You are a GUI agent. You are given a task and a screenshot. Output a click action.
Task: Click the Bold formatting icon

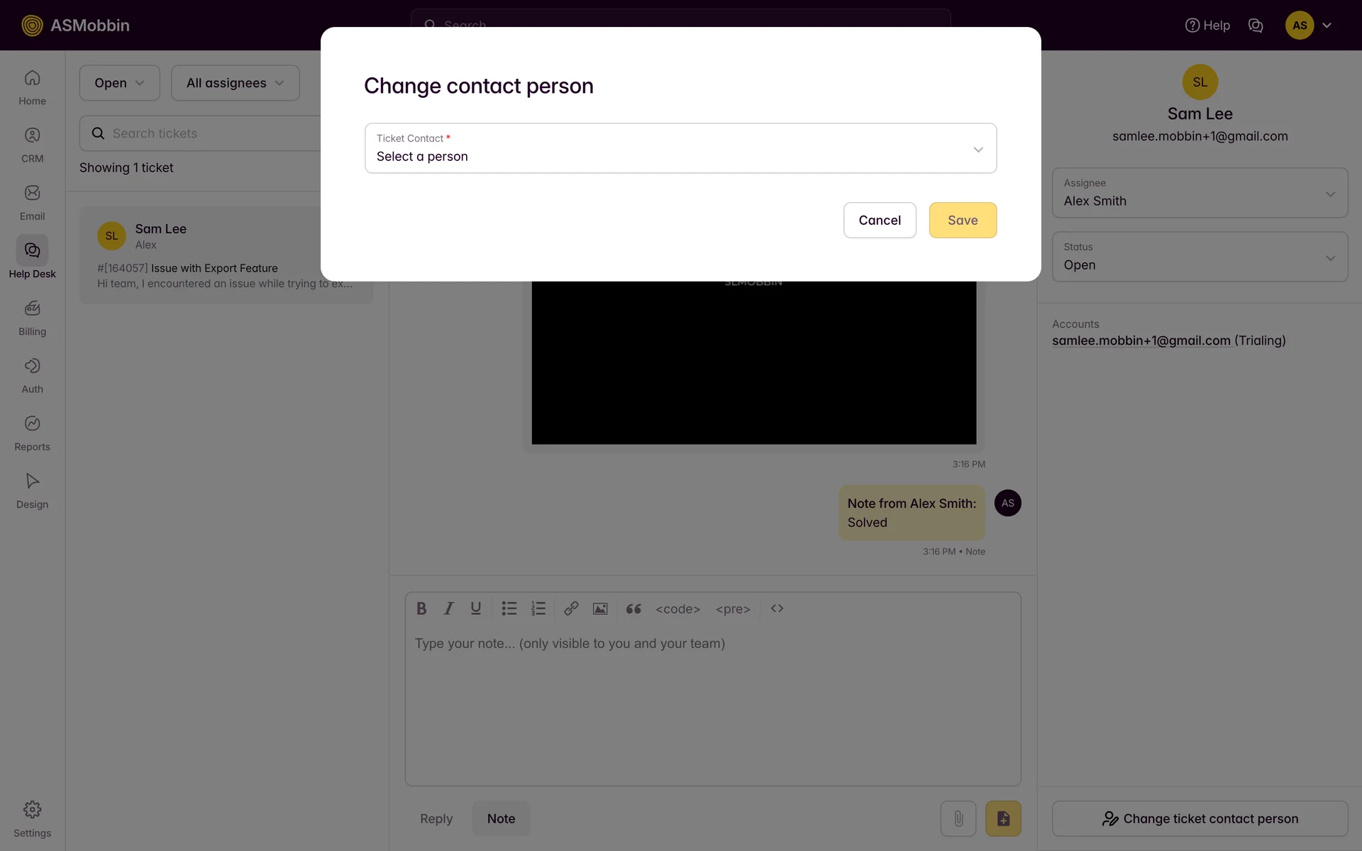pos(421,608)
